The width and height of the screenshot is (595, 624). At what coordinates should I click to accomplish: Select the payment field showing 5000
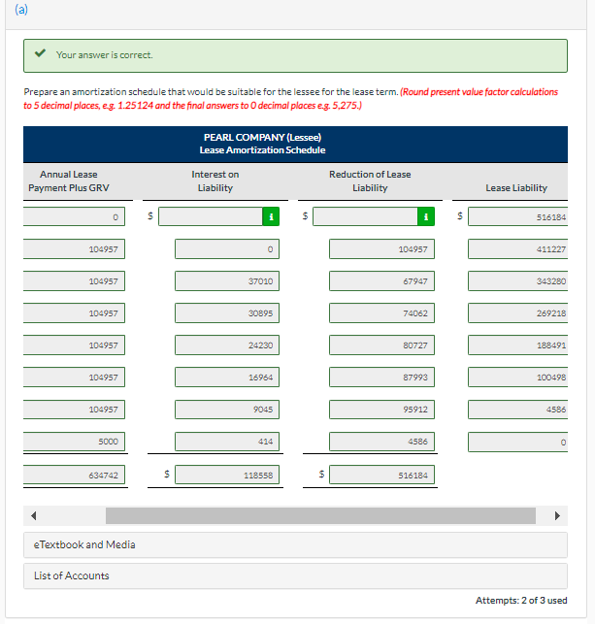click(x=74, y=442)
